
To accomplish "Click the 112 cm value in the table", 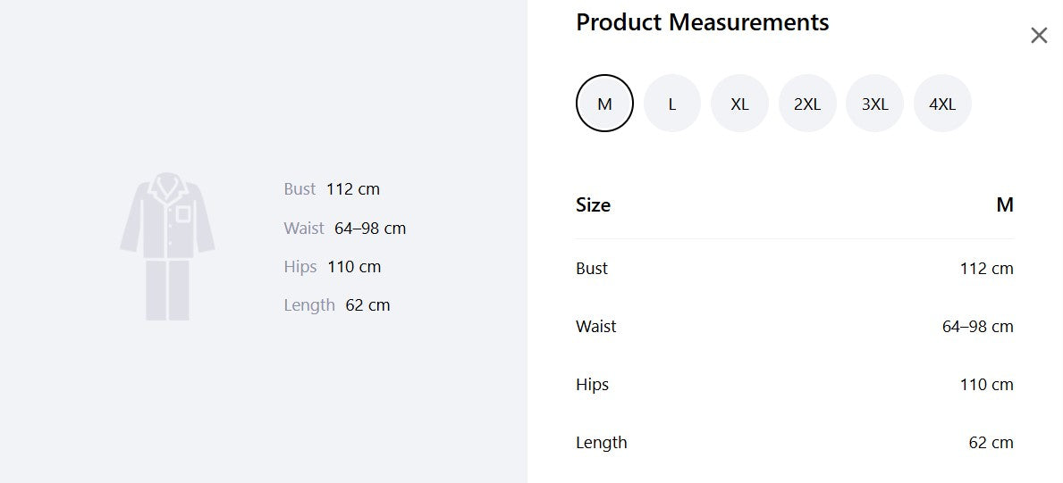I will coord(986,268).
